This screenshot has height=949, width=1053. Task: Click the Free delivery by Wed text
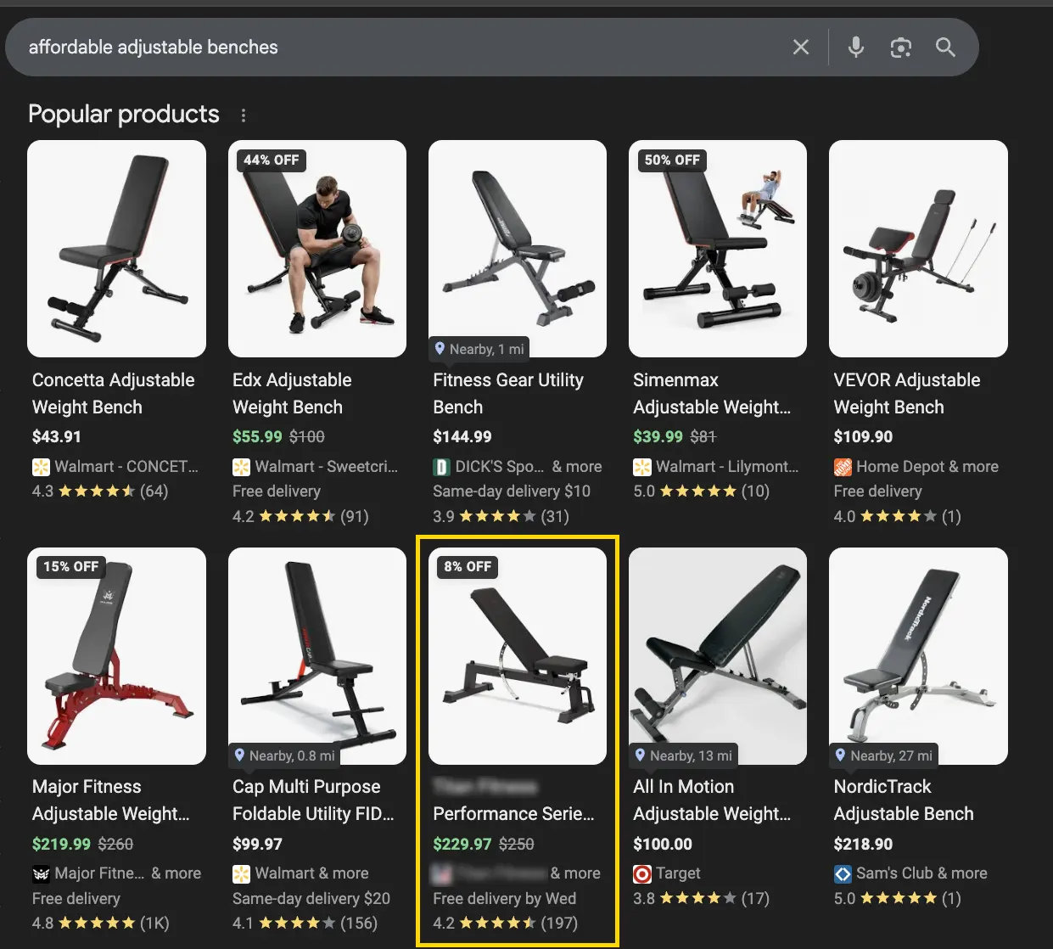tap(505, 899)
